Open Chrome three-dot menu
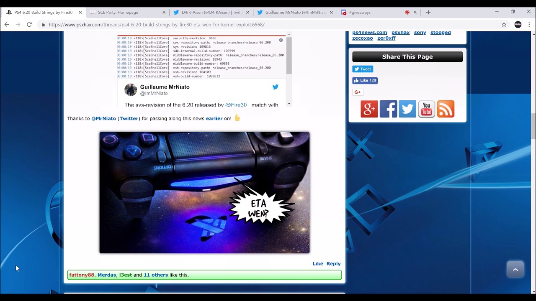 529,25
